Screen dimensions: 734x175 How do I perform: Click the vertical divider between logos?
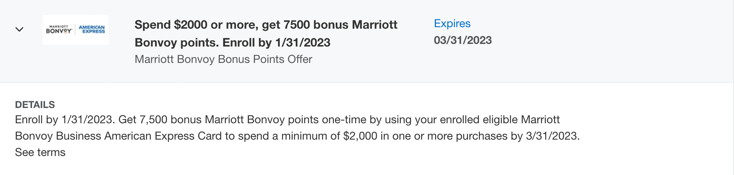[75, 29]
